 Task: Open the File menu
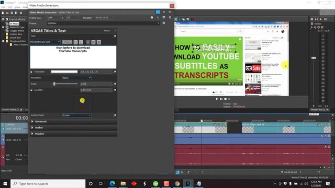tap(3, 7)
